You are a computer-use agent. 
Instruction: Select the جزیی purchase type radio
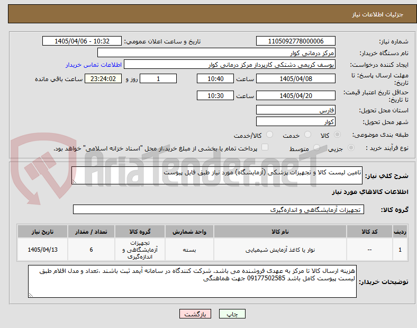click(x=351, y=147)
